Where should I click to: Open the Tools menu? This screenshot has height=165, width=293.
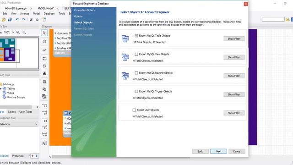(62, 14)
